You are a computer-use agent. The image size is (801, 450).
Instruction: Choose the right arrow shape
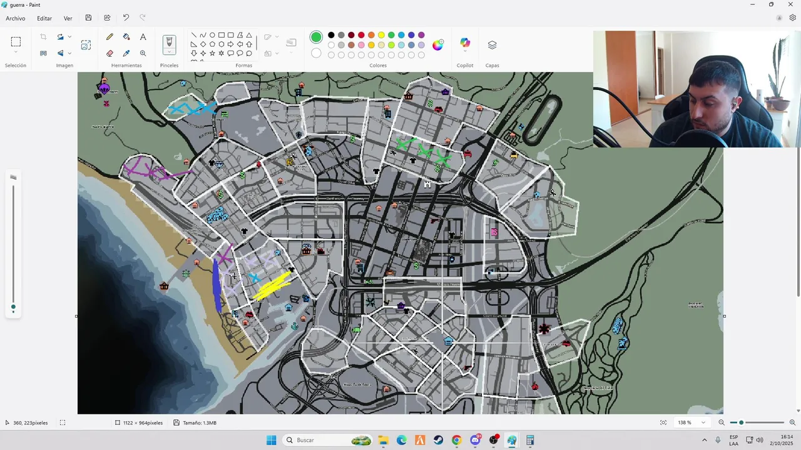[x=230, y=44]
